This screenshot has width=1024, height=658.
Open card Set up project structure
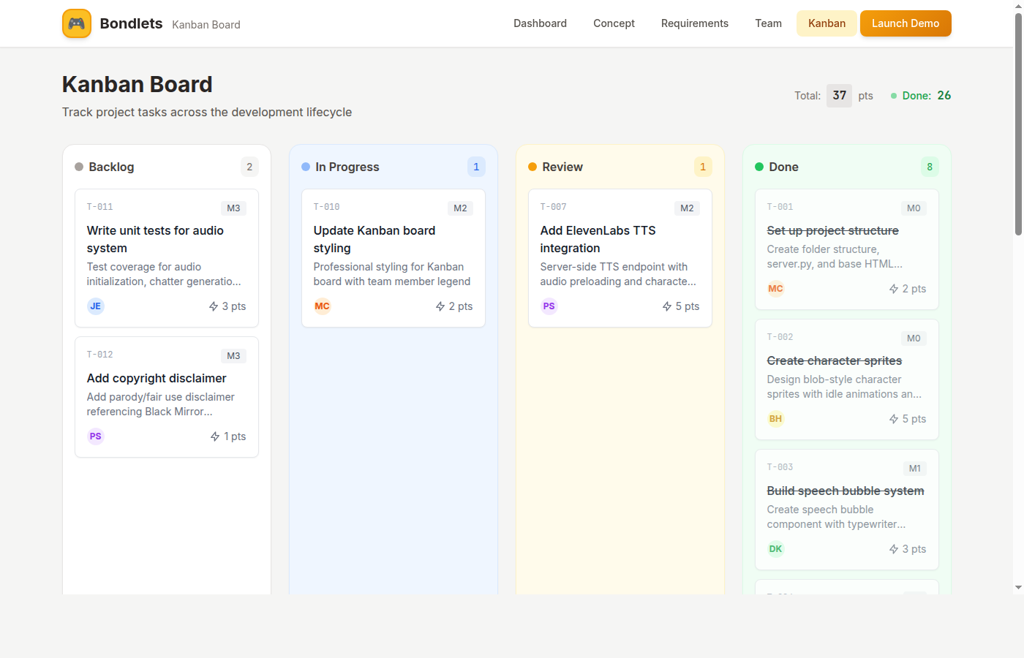tap(847, 249)
